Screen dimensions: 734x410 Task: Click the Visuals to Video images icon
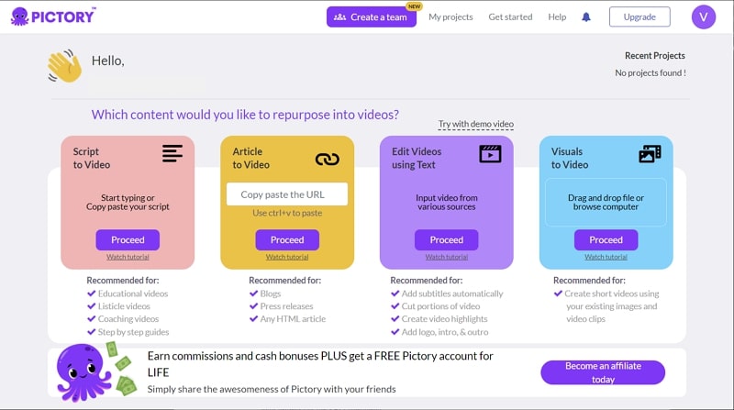pyautogui.click(x=650, y=153)
